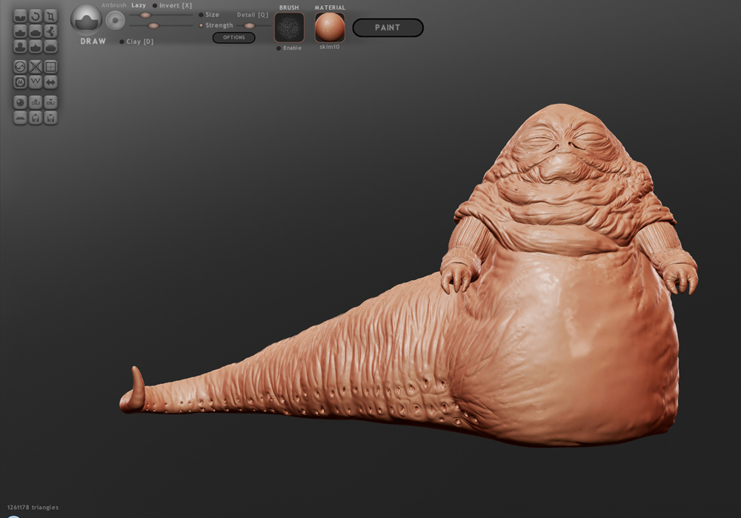
Task: Toggle the Wireframe display icon
Action: (36, 82)
